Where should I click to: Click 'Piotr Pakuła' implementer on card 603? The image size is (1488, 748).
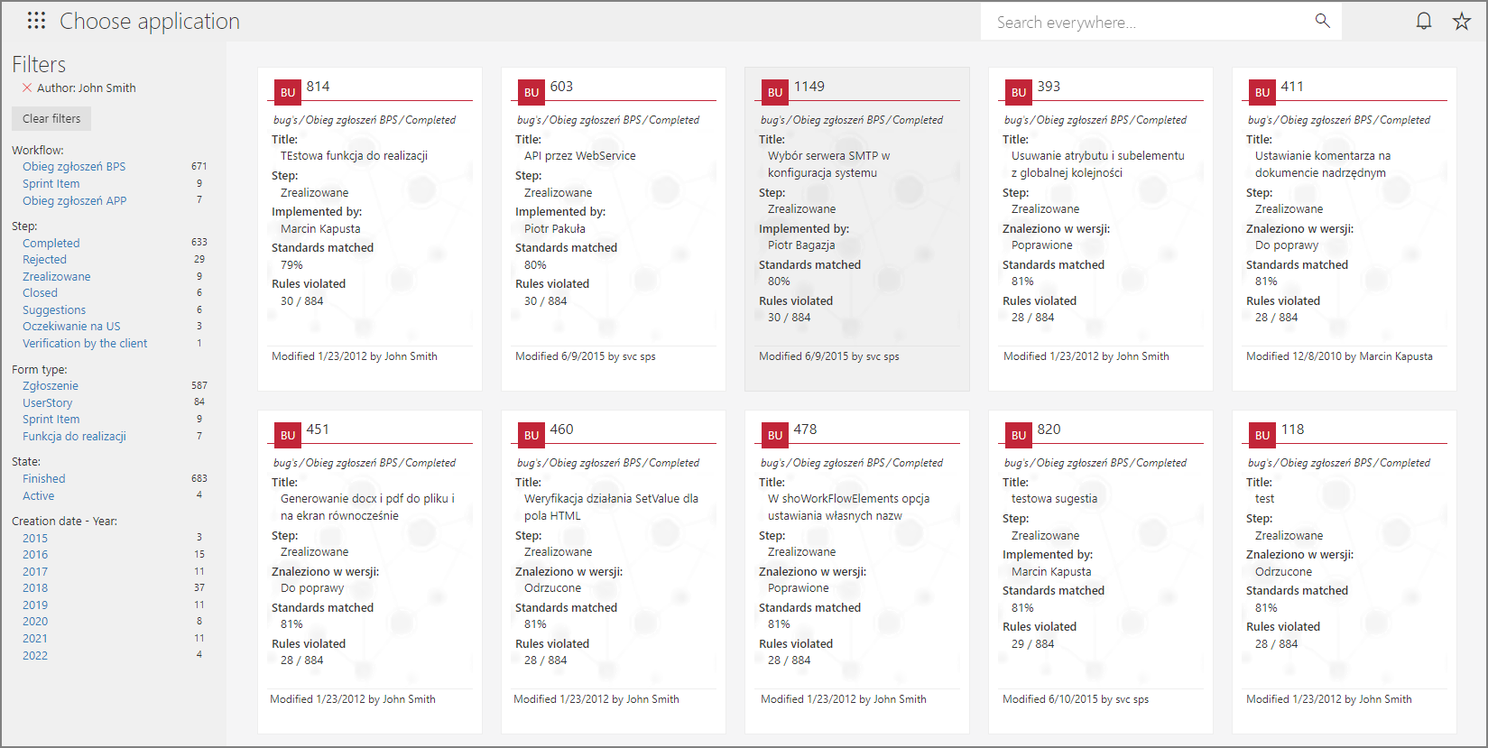(554, 228)
